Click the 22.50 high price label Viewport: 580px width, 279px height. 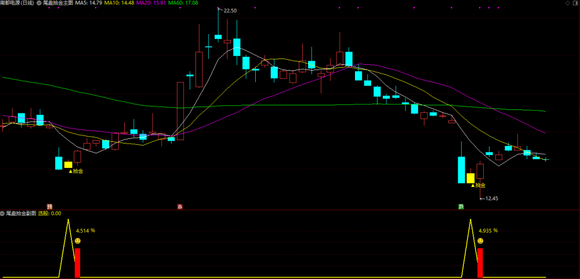[x=230, y=10]
